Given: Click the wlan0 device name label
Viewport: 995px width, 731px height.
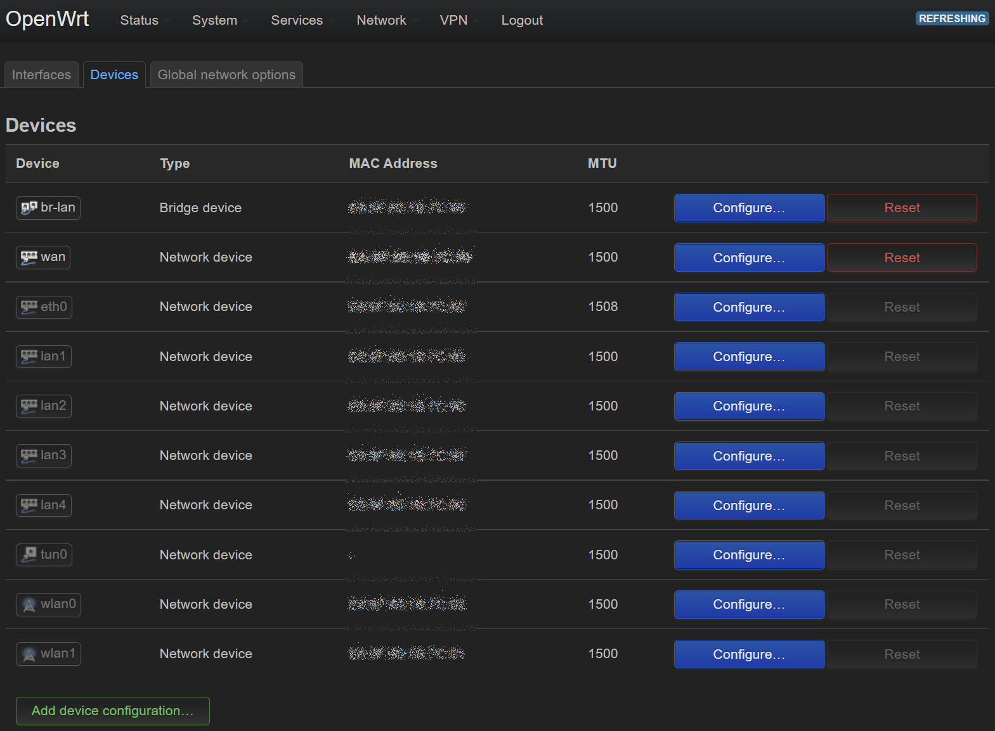Looking at the screenshot, I should click(58, 604).
